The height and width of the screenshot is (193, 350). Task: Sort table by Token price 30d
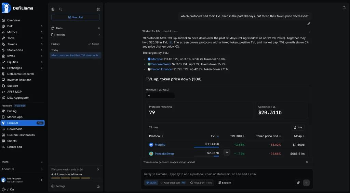tap(269, 136)
